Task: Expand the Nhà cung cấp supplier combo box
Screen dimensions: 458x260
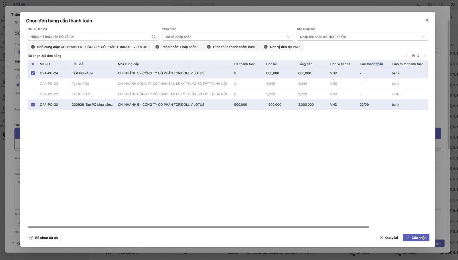Action: coord(362,37)
